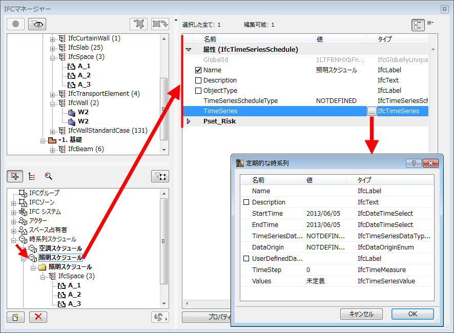Enable the Description checkbox in properties
Viewport: 454px width, 333px height.
tap(198, 80)
